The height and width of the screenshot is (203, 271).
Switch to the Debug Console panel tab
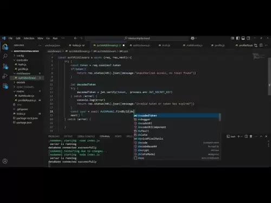[86, 136]
